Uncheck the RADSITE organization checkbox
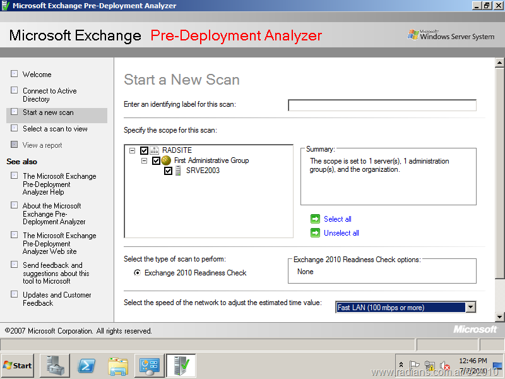Image resolution: width=505 pixels, height=379 pixels. tap(144, 150)
